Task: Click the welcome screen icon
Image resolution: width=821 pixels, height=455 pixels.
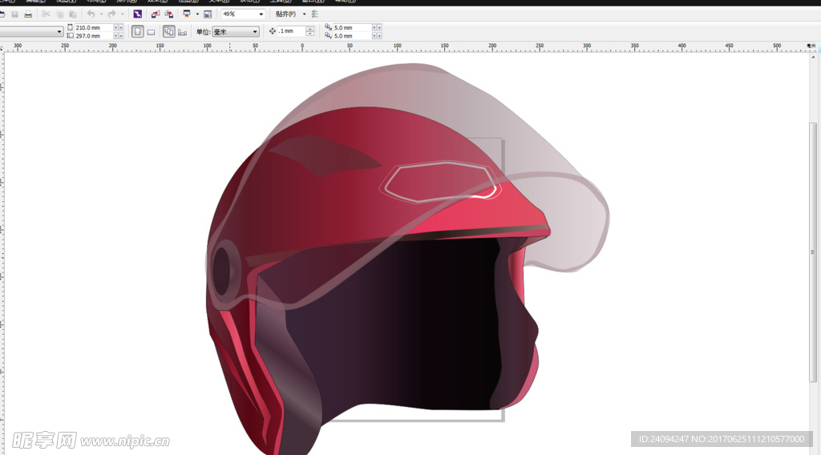Action: [x=208, y=14]
